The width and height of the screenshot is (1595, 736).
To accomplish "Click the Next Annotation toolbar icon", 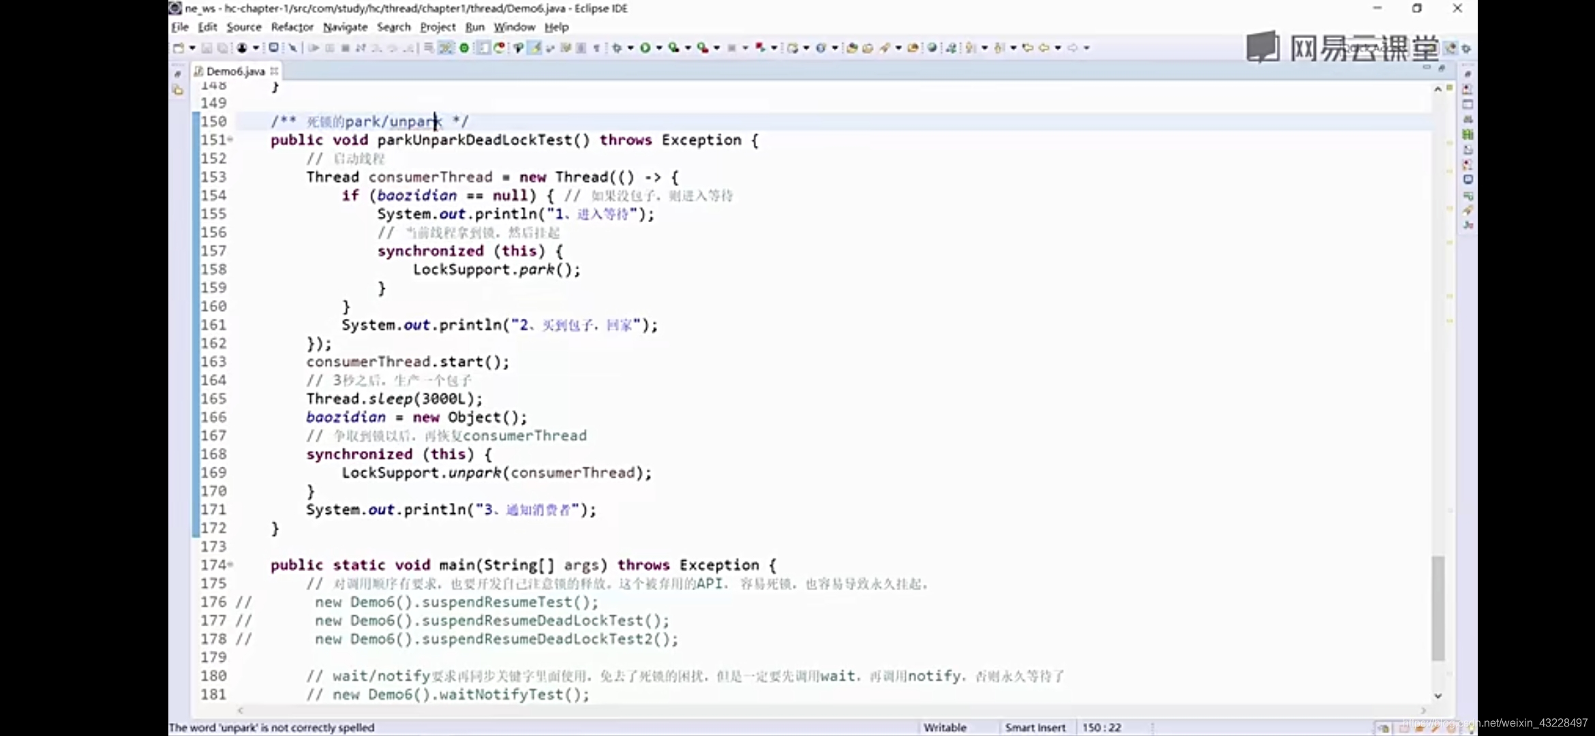I will coord(969,48).
